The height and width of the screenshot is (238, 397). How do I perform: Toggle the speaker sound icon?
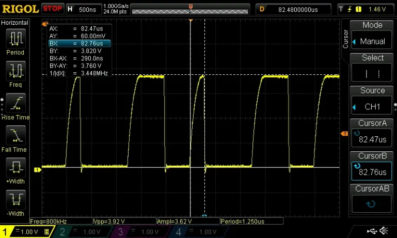click(384, 231)
